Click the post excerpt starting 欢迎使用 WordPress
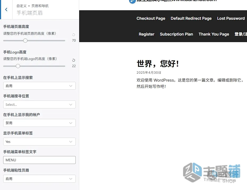This screenshot has width=247, height=190. pyautogui.click(x=190, y=83)
